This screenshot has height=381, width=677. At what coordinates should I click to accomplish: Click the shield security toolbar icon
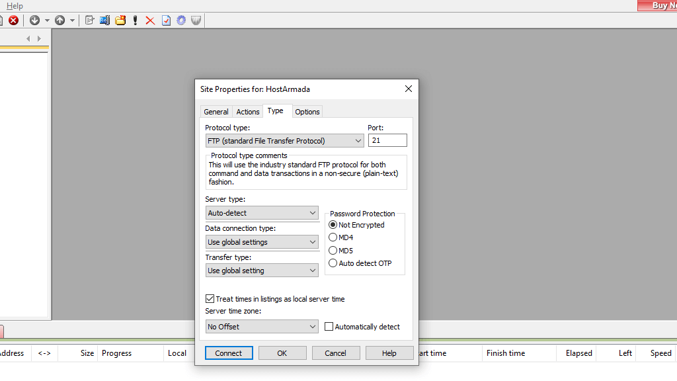[x=196, y=20]
